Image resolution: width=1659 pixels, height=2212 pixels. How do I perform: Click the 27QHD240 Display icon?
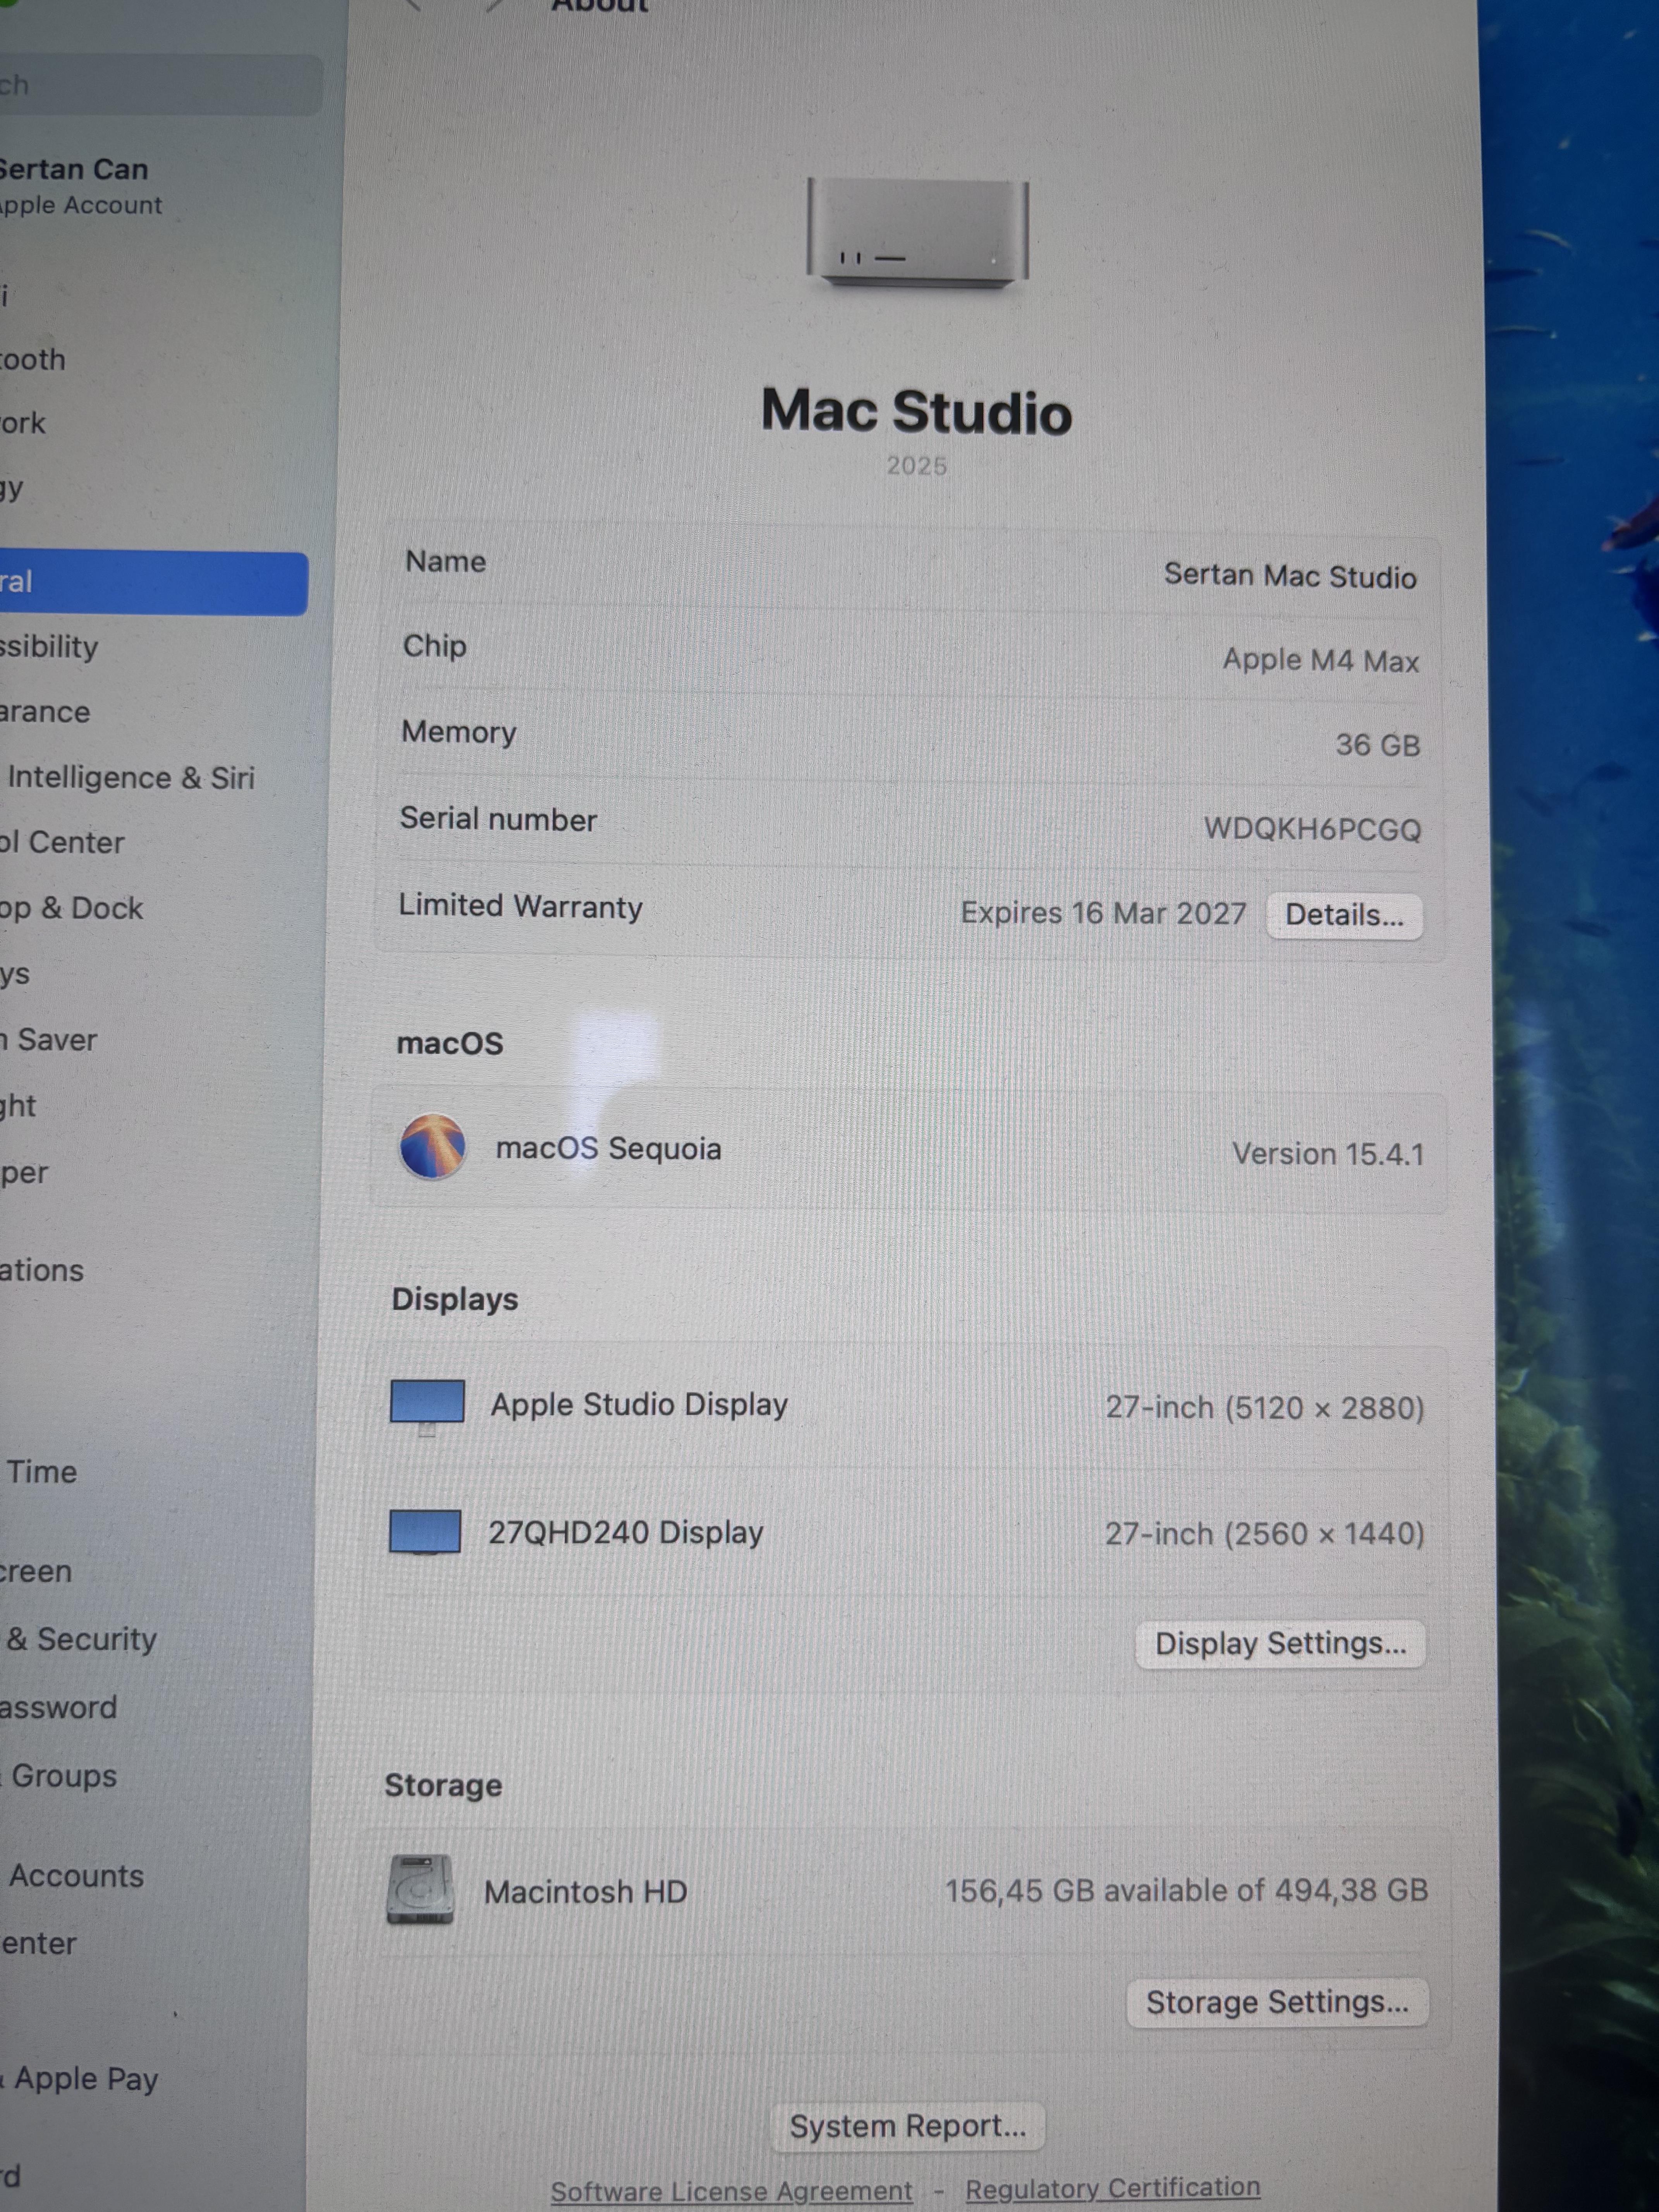click(x=425, y=1532)
